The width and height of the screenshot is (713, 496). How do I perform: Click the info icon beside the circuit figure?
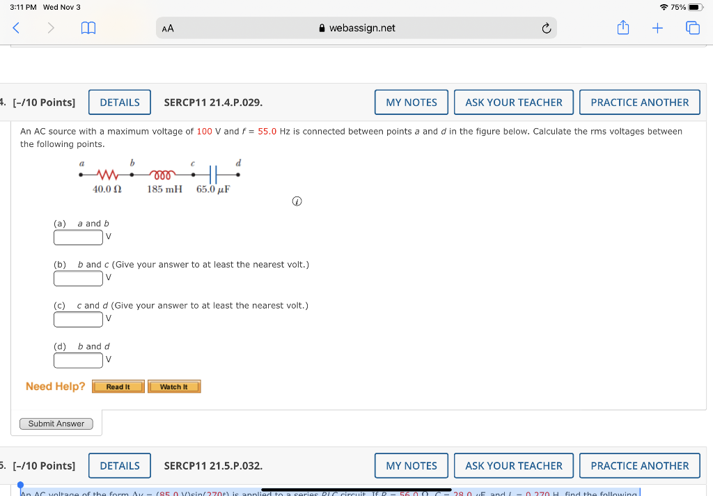(297, 201)
